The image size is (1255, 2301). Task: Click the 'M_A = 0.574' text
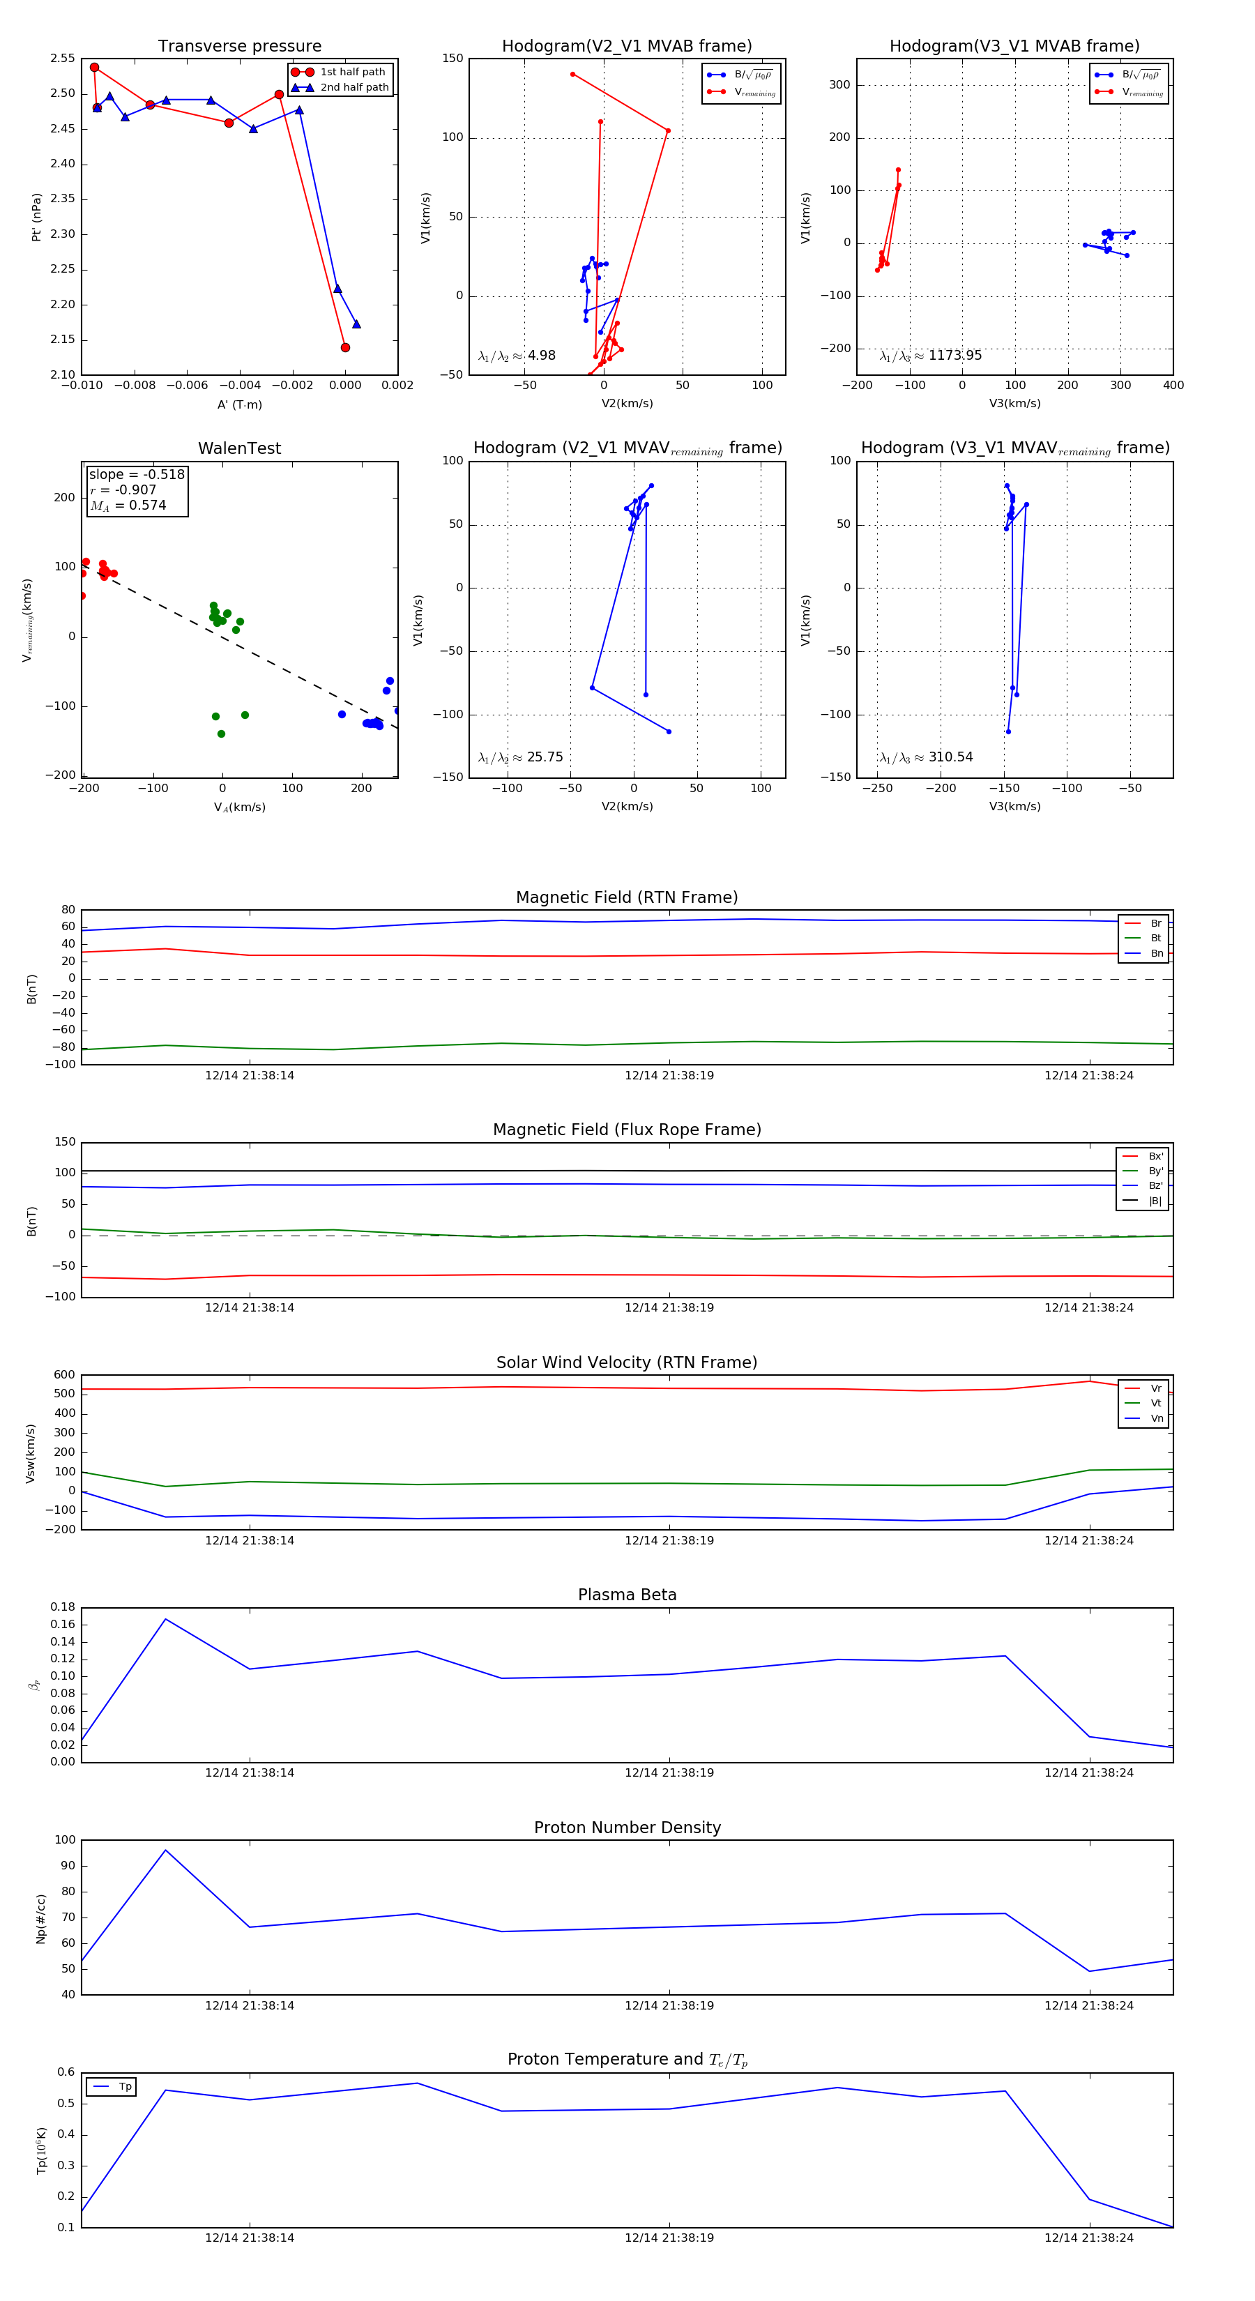128,506
